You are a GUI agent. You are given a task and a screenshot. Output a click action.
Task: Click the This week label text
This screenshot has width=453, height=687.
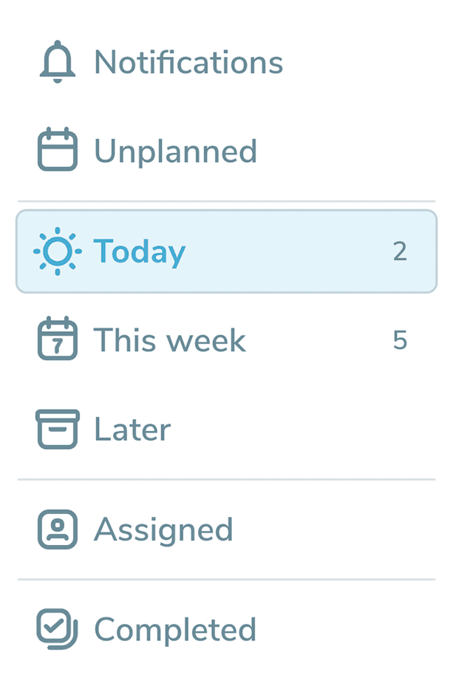pos(169,340)
